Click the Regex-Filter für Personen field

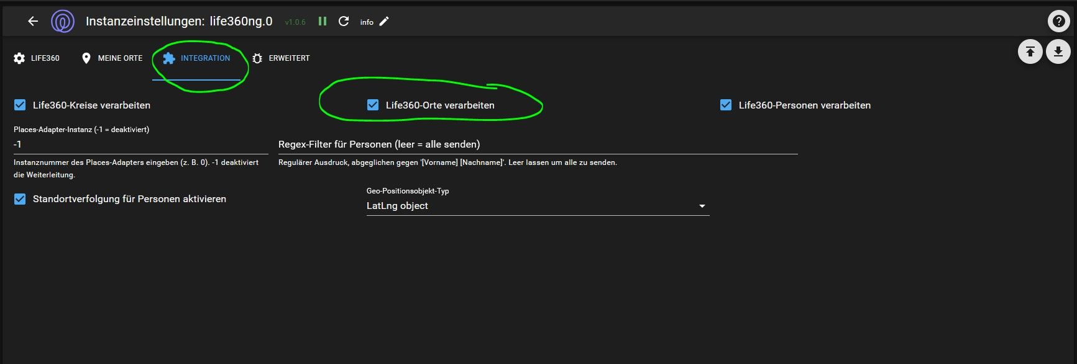pyautogui.click(x=538, y=144)
